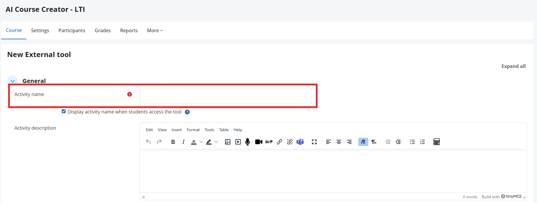Click the Microsoft Teams meeting icon

(300, 142)
